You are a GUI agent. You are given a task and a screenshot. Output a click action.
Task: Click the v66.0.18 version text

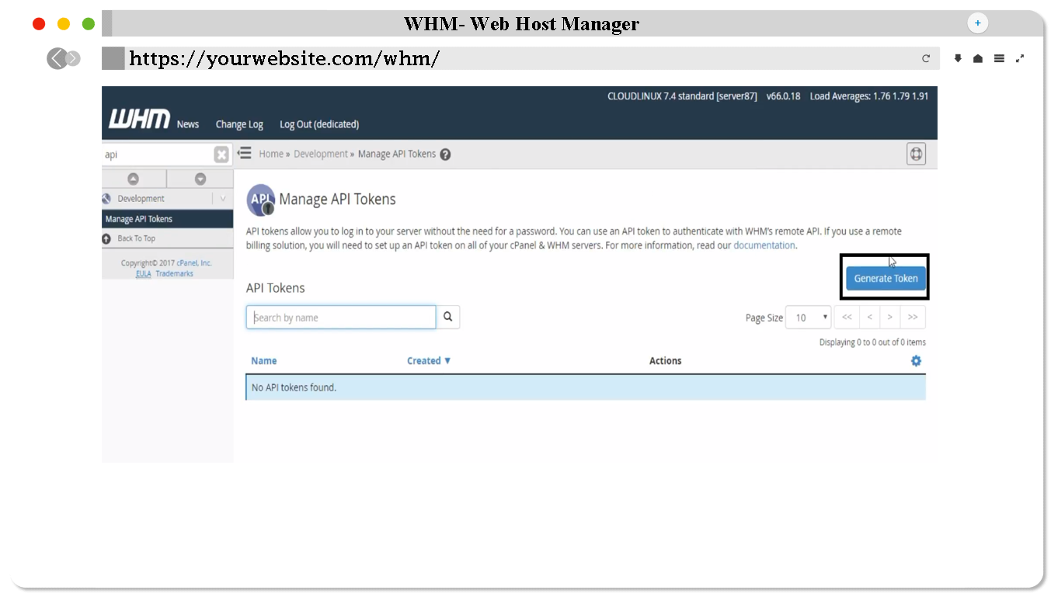coord(783,96)
